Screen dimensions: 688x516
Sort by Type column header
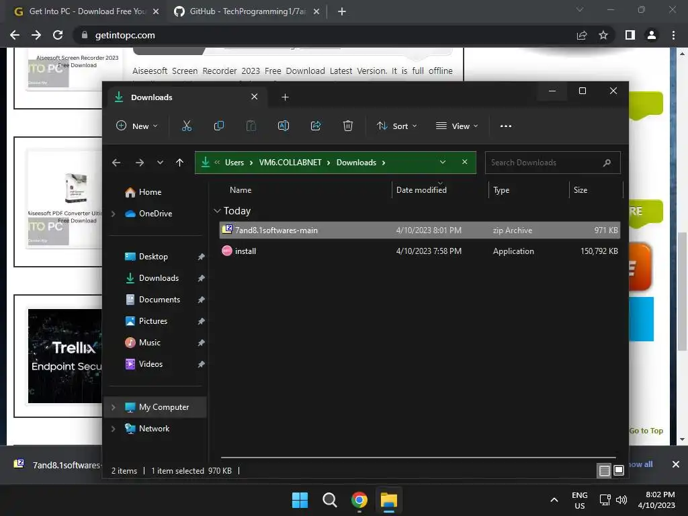[501, 190]
